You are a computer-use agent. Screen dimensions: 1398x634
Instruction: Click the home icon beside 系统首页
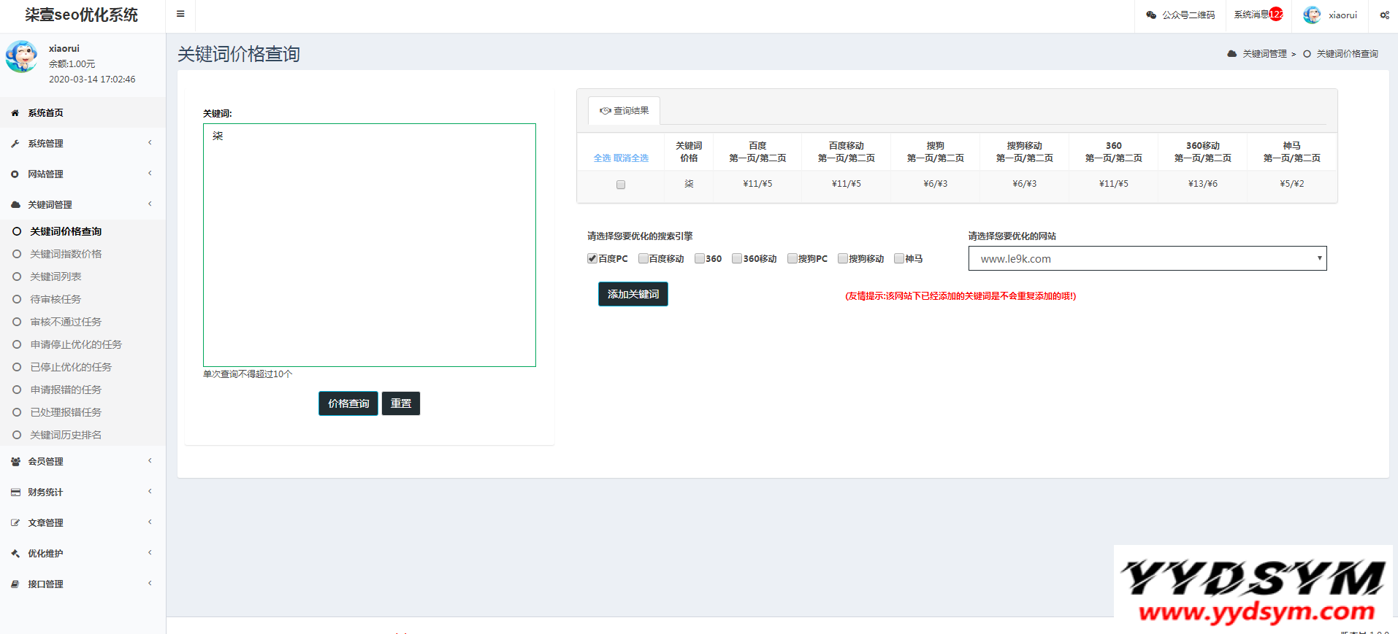pyautogui.click(x=15, y=113)
